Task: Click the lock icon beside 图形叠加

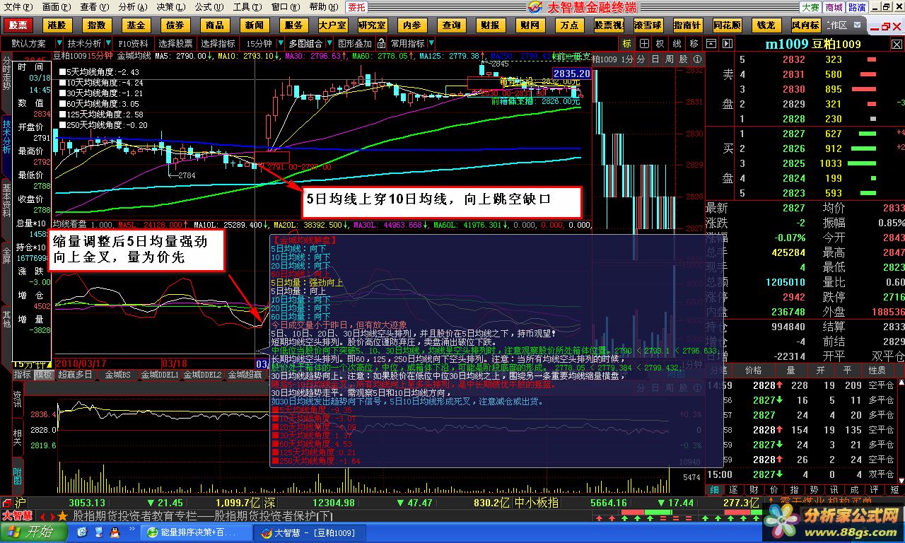Action: 380,43
